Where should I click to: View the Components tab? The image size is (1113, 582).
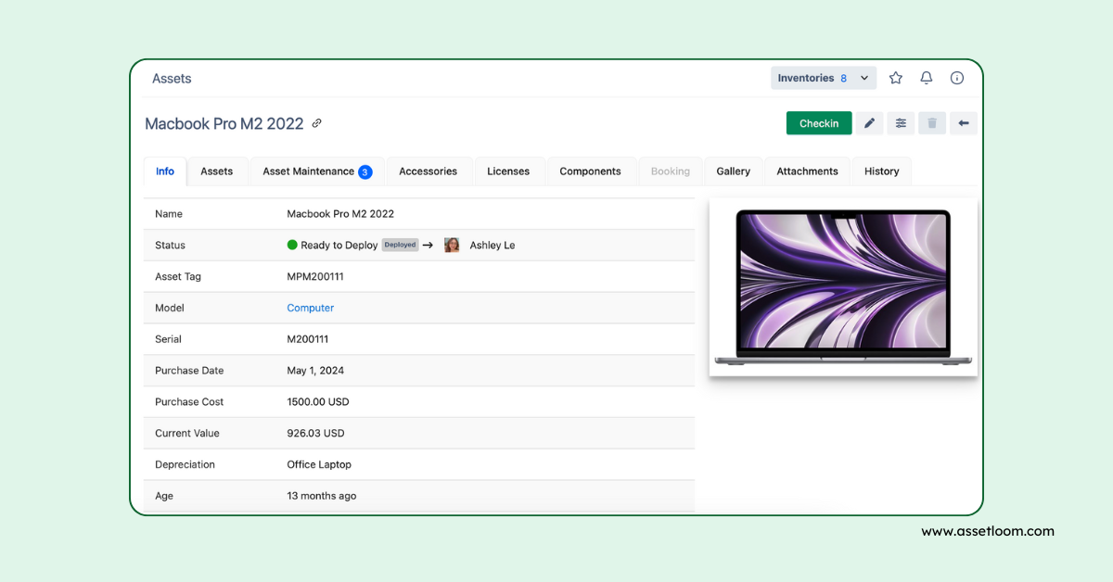click(x=590, y=171)
